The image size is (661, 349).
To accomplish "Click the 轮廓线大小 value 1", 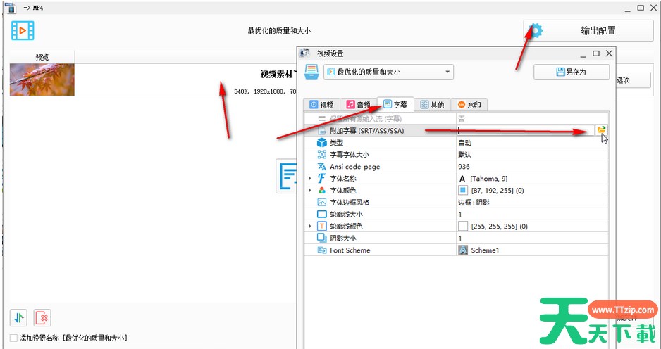I will [460, 215].
